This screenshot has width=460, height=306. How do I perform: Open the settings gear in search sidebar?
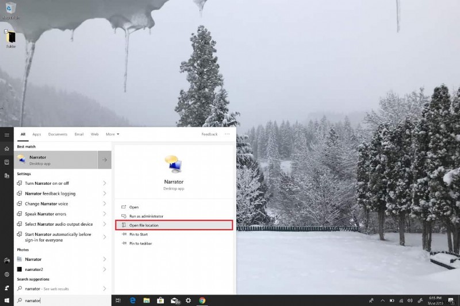click(x=7, y=274)
